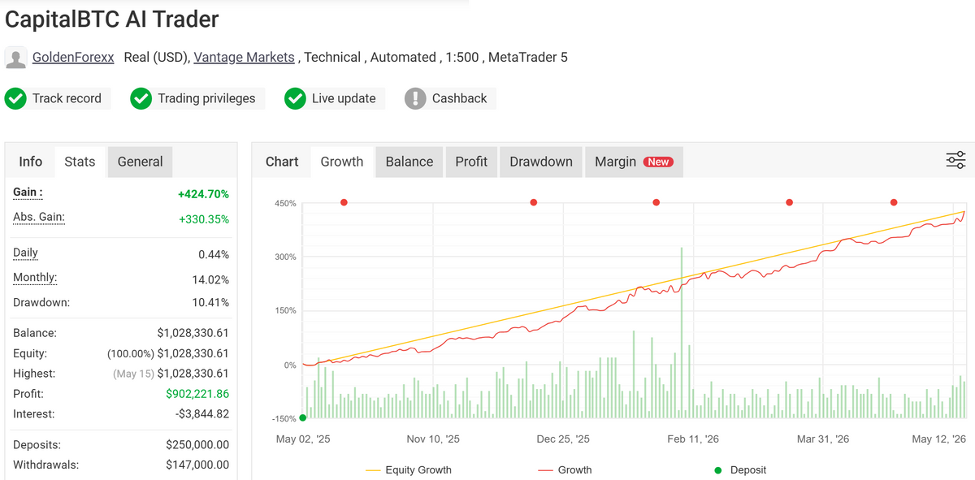Image resolution: width=975 pixels, height=480 pixels.
Task: Click the Abs. Gain label
Action: pos(39,218)
